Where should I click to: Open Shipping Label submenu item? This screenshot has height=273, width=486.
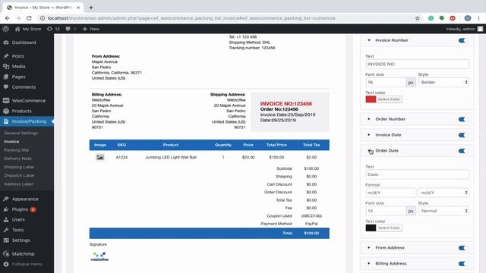tap(19, 167)
